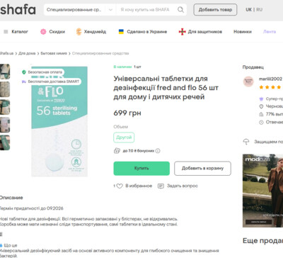This screenshot has height=258, width=283.
Task: Click the search magnifier icon
Action: pyautogui.click(x=180, y=10)
